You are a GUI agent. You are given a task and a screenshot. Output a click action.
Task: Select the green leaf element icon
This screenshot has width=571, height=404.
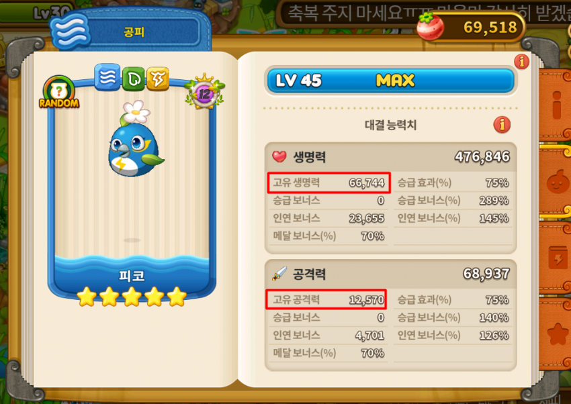tap(133, 79)
